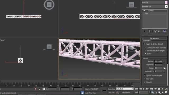Select Struts Only from Edges radio
Screen dimensions: 169x95
(145, 51)
